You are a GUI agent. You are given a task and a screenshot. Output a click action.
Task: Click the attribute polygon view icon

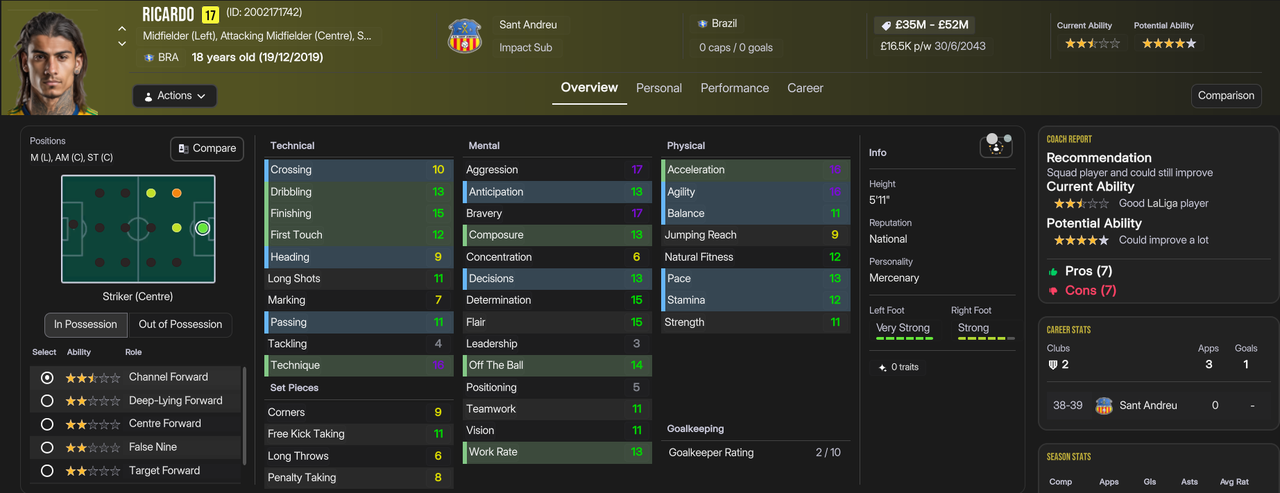click(996, 146)
